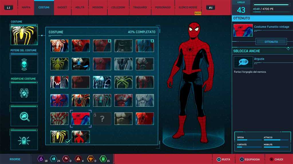
Task: Click the R1 shoulder button icon
Action: (211, 8)
